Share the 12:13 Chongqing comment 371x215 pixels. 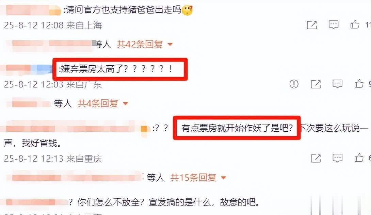tap(316, 158)
